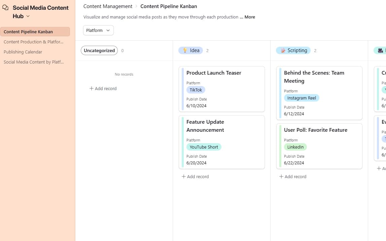Add record in Uncategorized column

pyautogui.click(x=103, y=88)
